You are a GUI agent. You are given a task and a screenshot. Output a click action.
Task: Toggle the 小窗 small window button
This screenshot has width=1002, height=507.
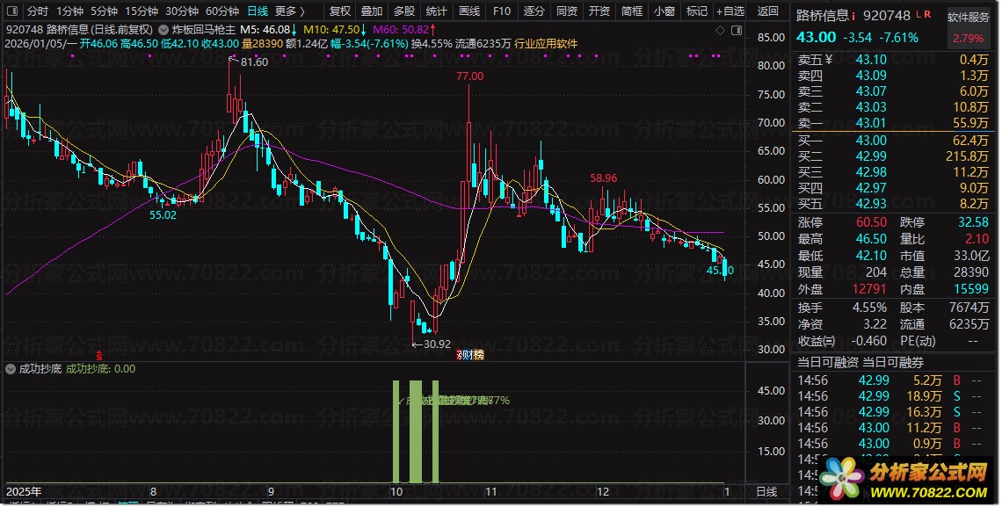pyautogui.click(x=664, y=11)
